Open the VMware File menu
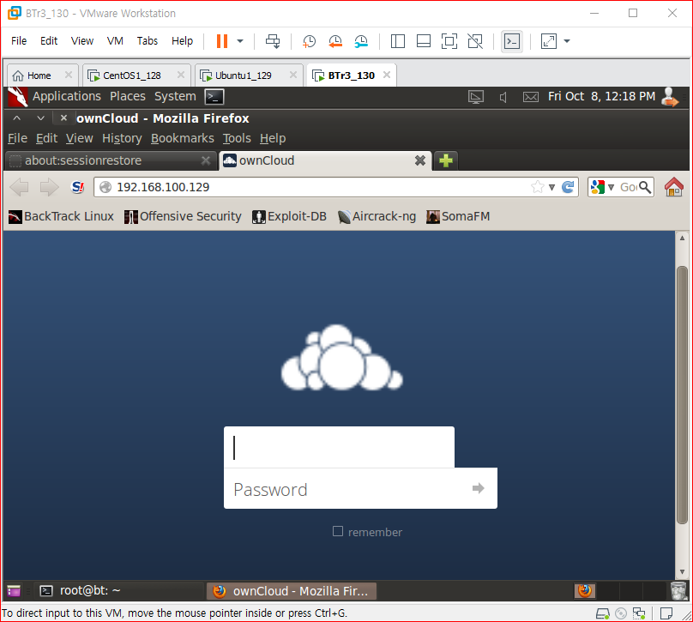This screenshot has width=693, height=622. 19,40
